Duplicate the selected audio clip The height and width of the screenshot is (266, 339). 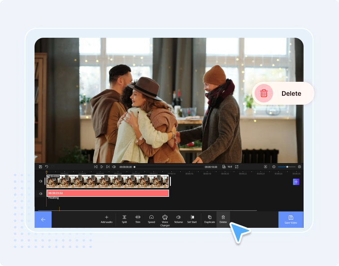pyautogui.click(x=209, y=219)
